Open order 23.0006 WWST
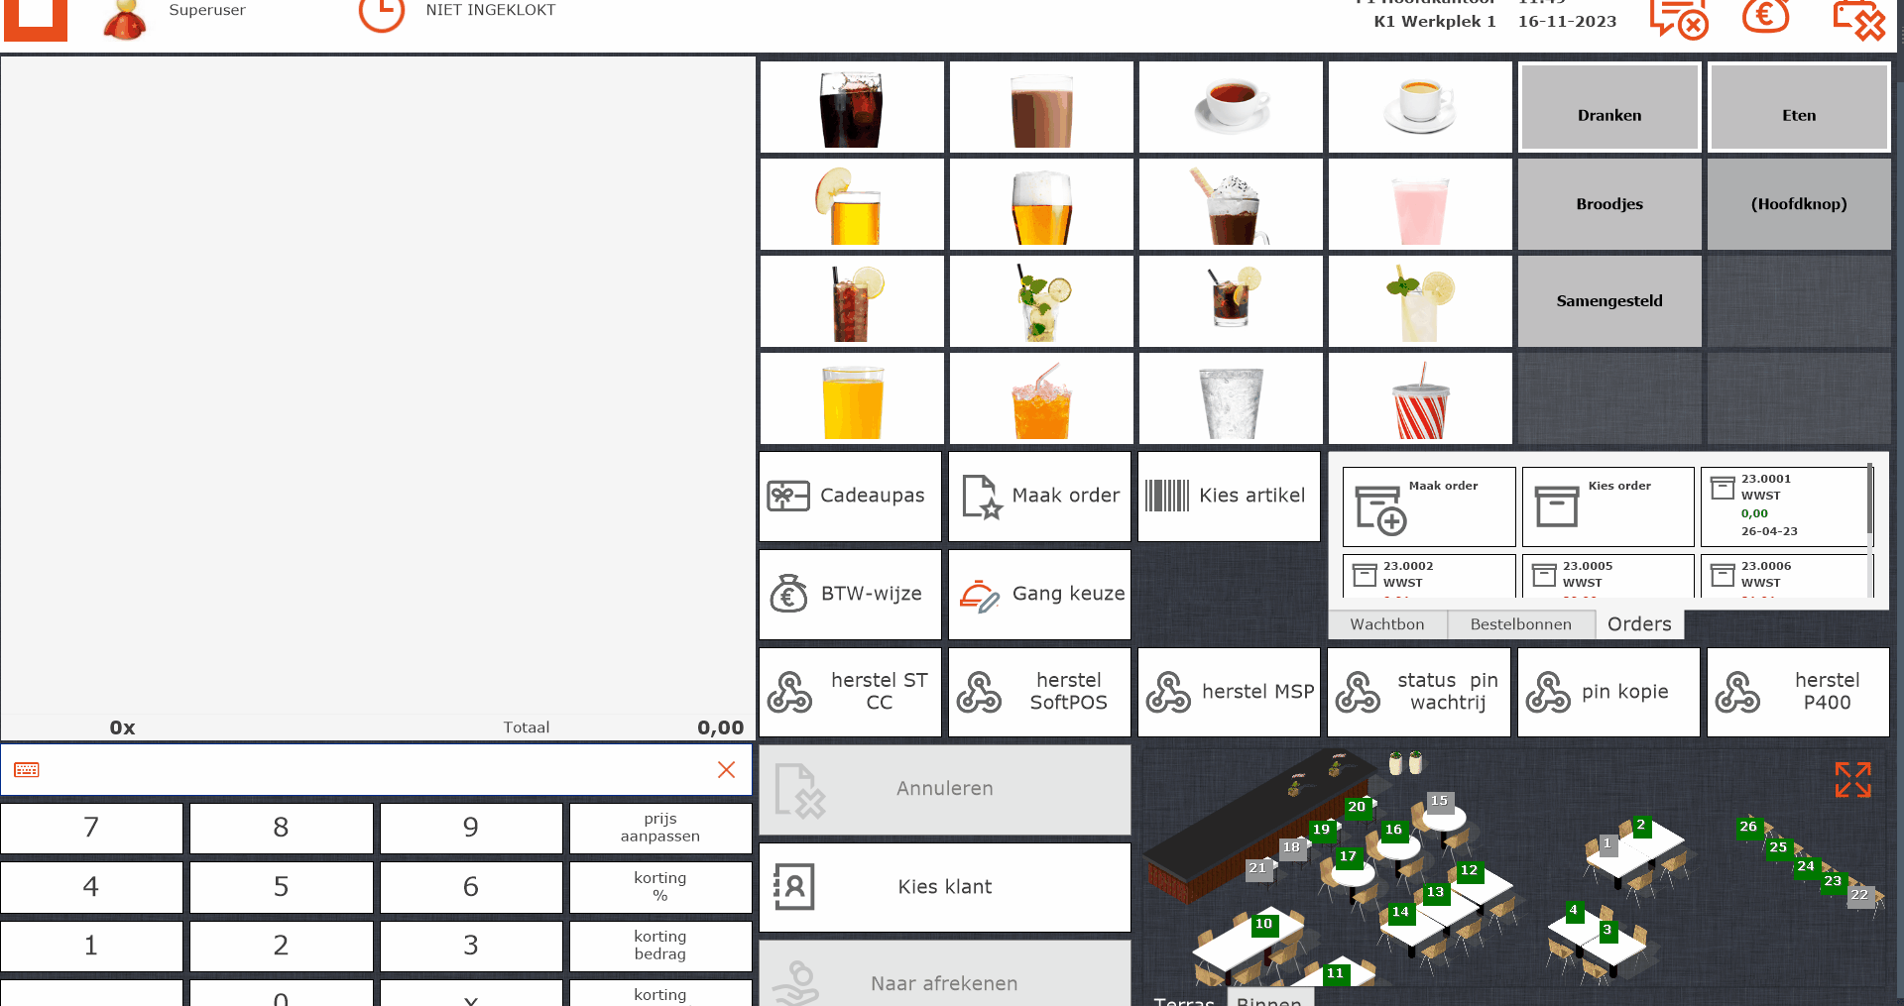The width and height of the screenshot is (1904, 1006). click(x=1784, y=576)
